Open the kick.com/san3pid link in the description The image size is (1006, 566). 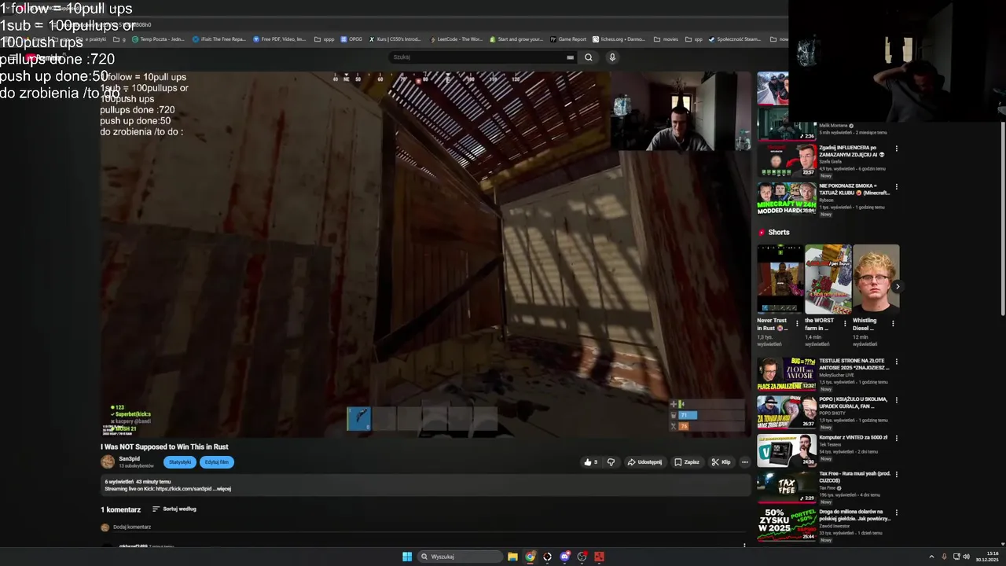(183, 489)
